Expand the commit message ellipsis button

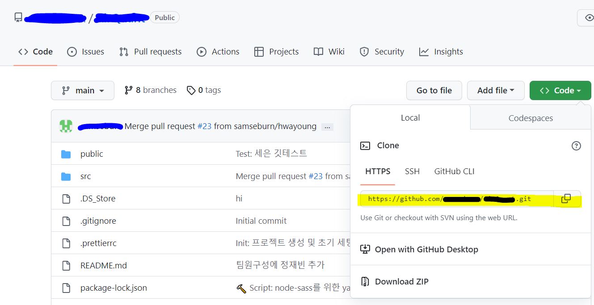tap(327, 127)
